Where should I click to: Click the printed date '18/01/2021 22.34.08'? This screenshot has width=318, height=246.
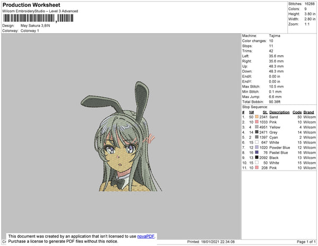pos(218,242)
